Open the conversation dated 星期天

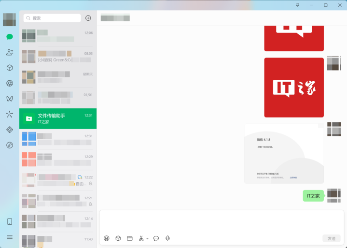coord(58,77)
